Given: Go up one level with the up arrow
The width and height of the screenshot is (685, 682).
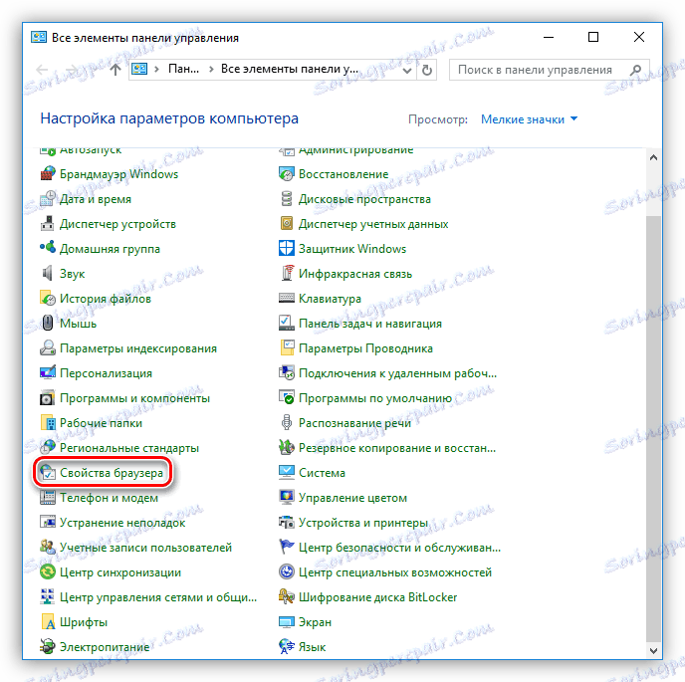Looking at the screenshot, I should (x=115, y=70).
